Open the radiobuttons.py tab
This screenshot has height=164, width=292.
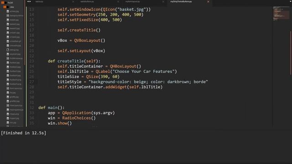click(87, 2)
